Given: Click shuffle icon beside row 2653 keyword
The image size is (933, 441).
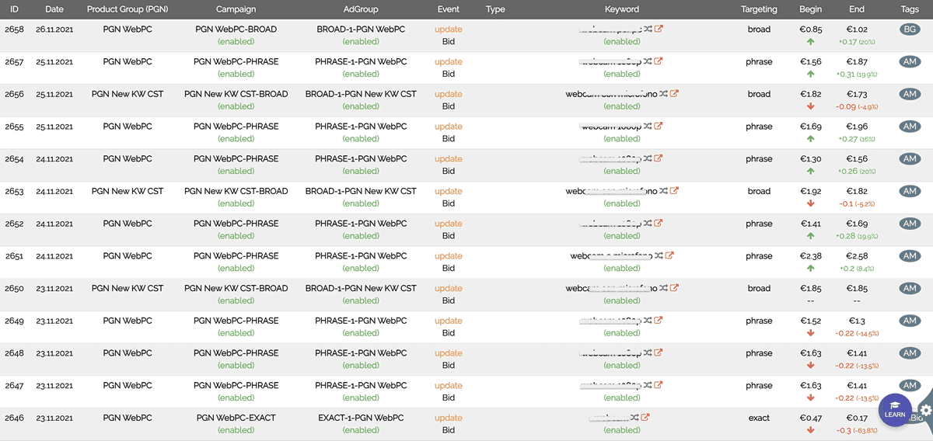Looking at the screenshot, I should click(663, 191).
